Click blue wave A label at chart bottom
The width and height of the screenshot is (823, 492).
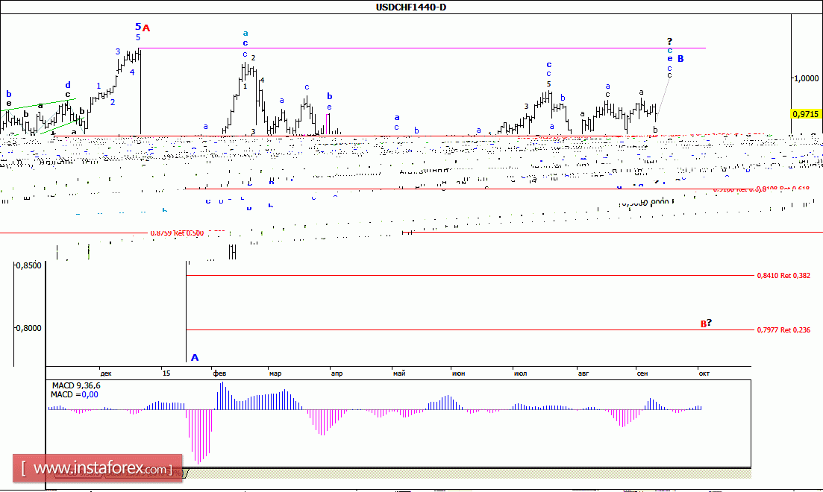pyautogui.click(x=195, y=356)
